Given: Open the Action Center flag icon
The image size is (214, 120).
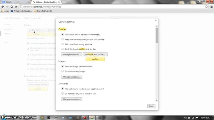Looking at the screenshot, I should (197, 118).
